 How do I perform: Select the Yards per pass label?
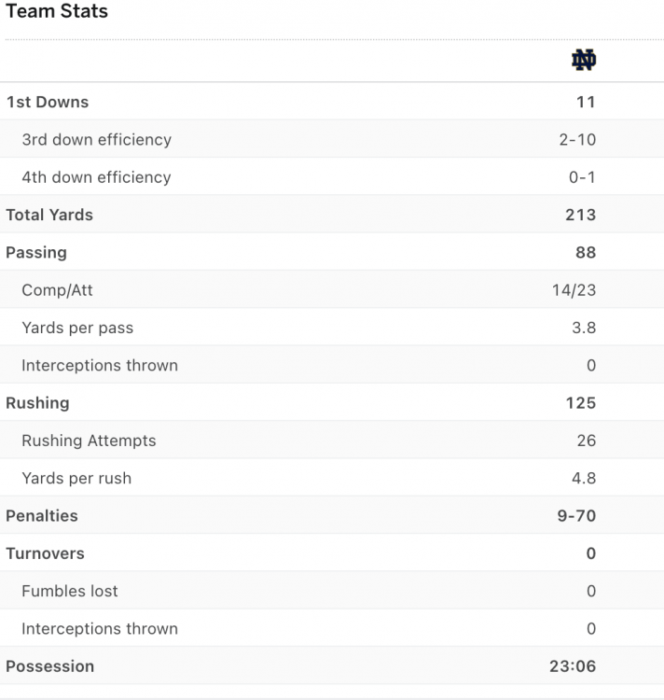(77, 328)
